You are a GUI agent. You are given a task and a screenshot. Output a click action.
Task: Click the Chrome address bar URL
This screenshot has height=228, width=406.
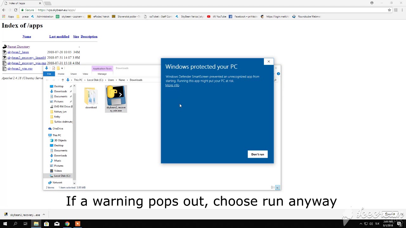point(56,10)
